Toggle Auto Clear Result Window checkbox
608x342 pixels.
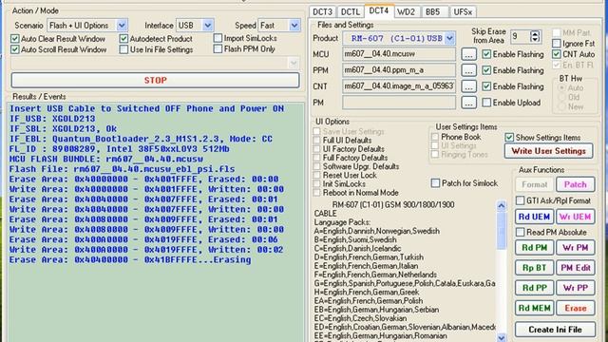(x=15, y=39)
